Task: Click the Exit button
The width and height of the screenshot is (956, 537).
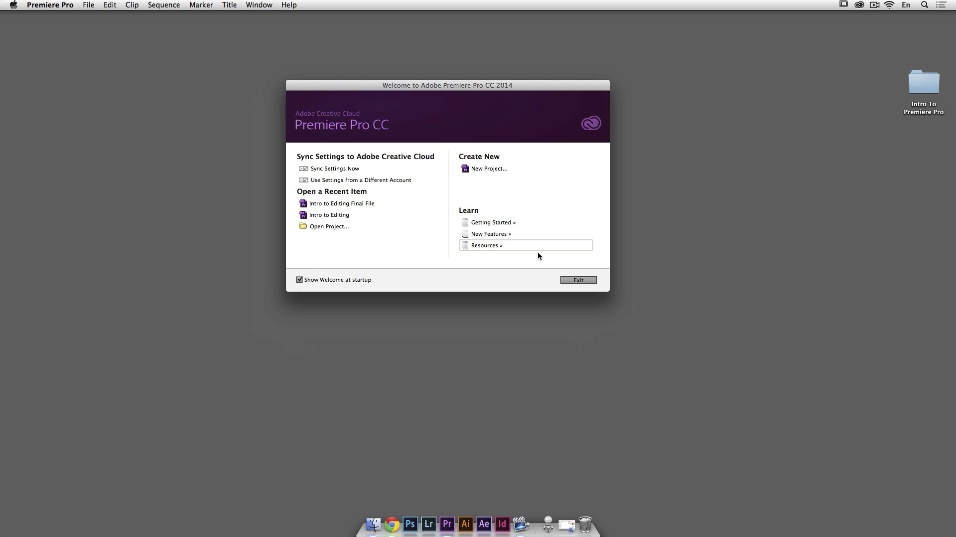Action: (x=578, y=280)
